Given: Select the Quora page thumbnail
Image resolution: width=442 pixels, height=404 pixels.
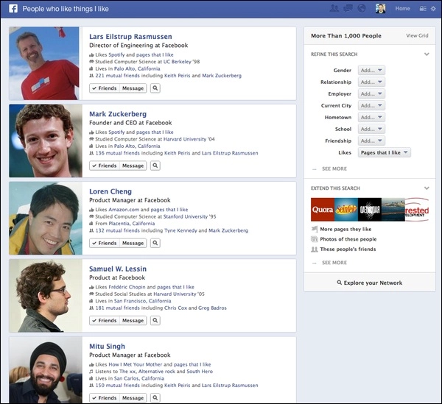Looking at the screenshot, I should 323,209.
